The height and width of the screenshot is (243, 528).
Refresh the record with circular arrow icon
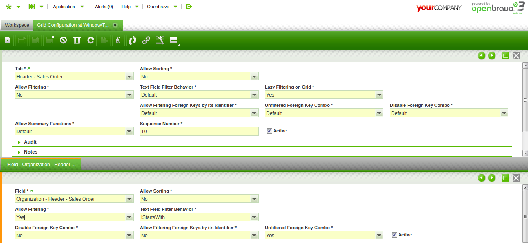[91, 40]
